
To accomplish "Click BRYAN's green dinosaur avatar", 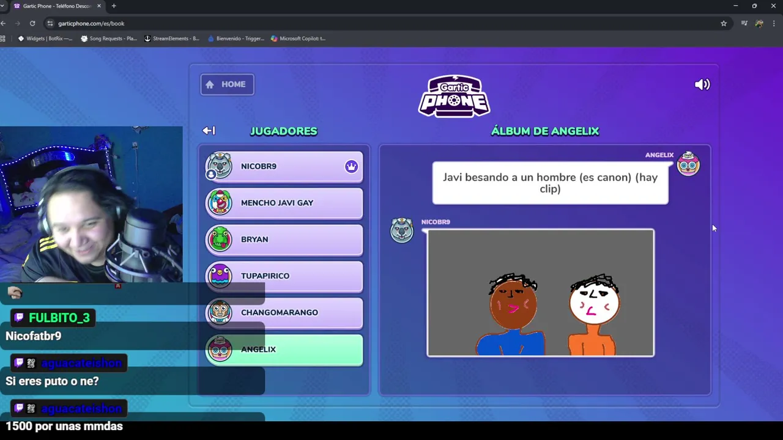I will pos(219,239).
